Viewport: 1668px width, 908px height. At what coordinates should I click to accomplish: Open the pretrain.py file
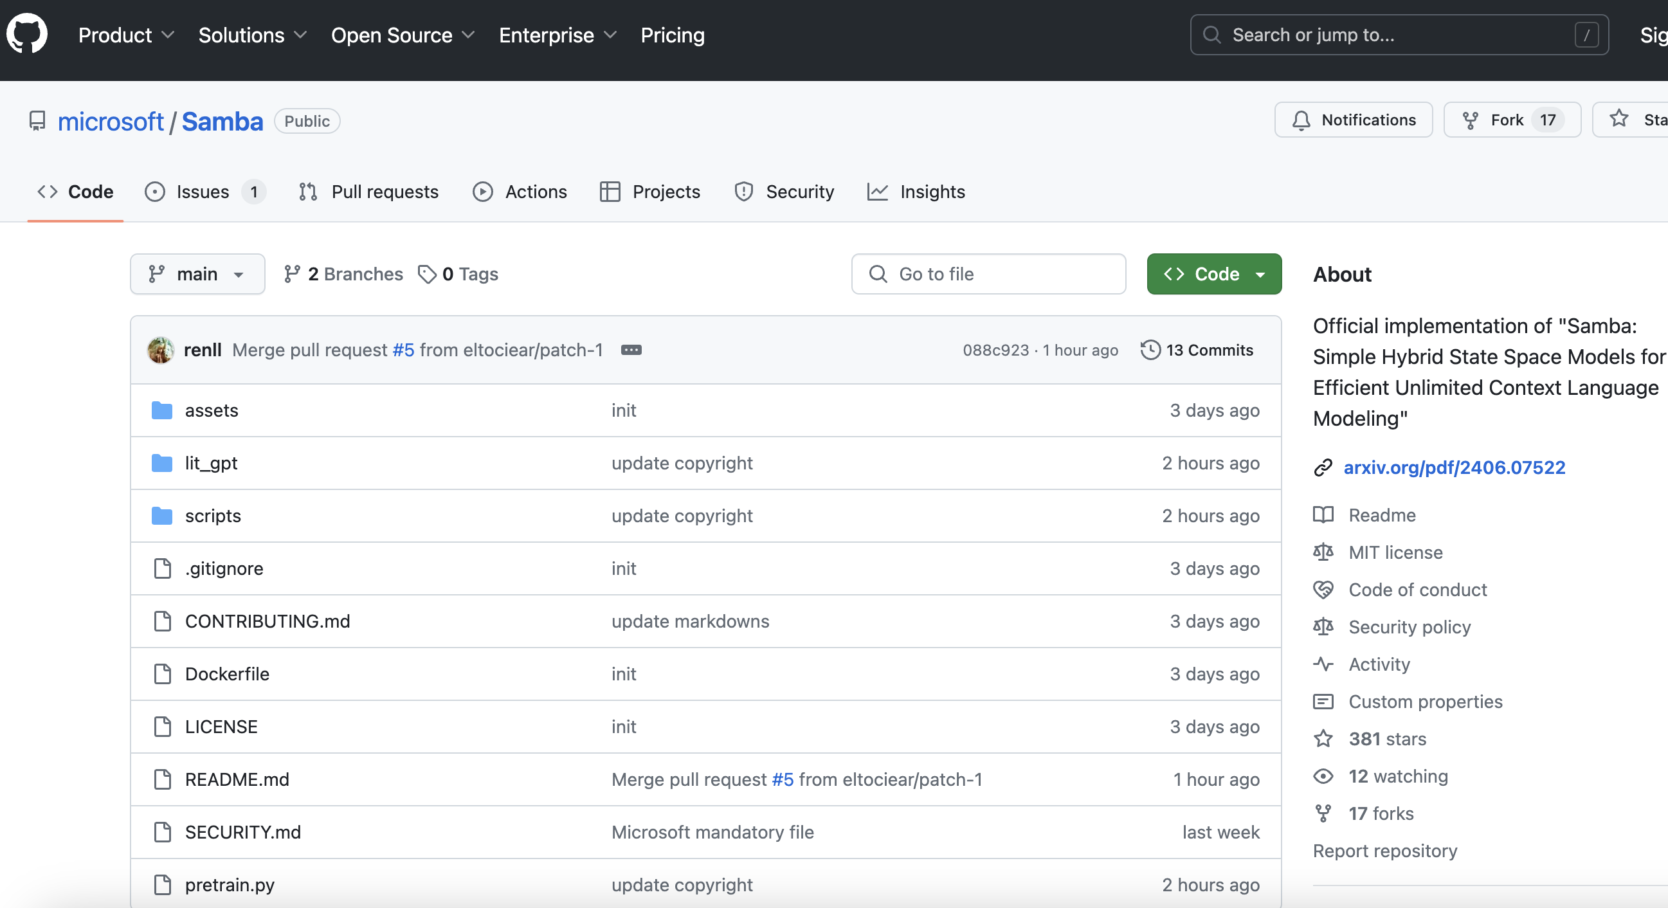[229, 885]
